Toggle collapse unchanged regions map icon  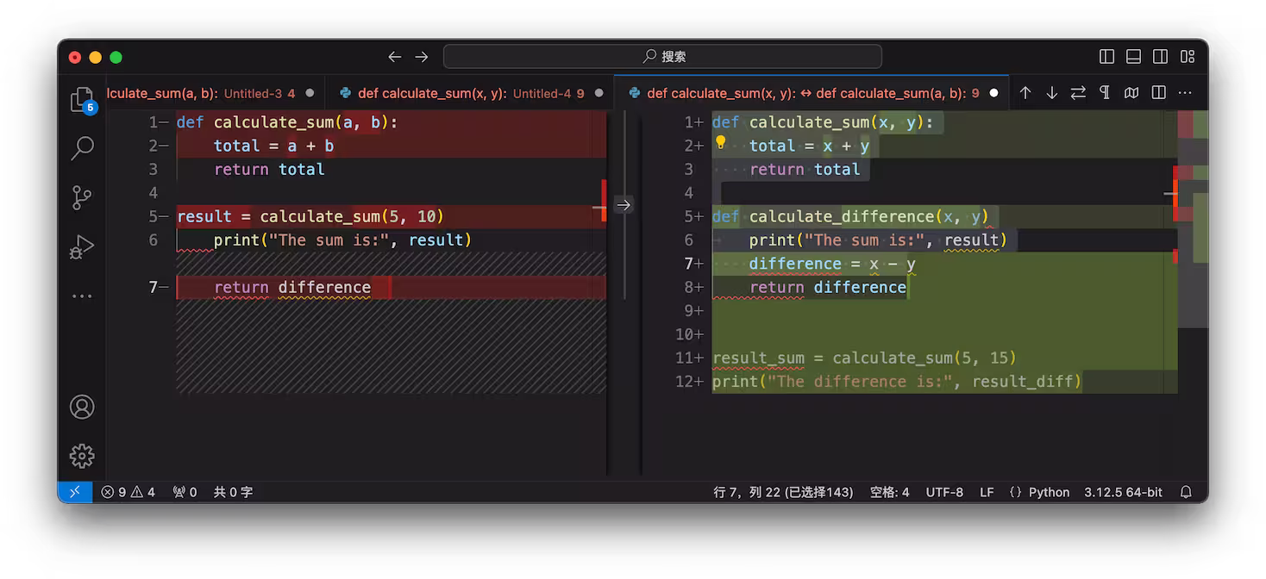(x=1131, y=93)
